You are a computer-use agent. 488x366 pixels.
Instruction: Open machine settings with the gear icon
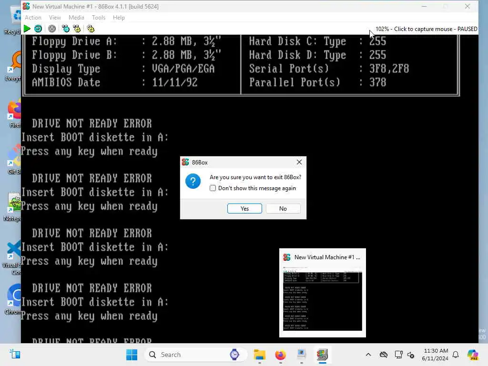pyautogui.click(x=91, y=29)
